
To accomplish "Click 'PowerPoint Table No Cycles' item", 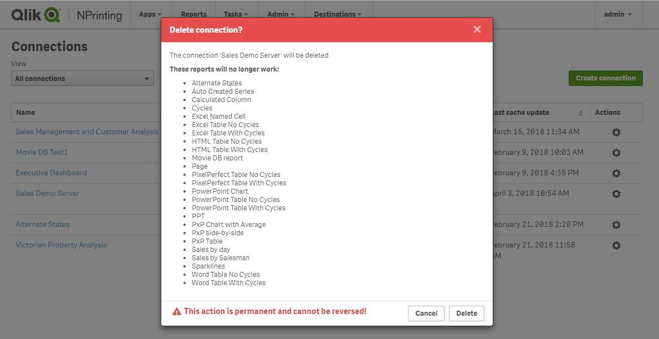I will point(236,200).
